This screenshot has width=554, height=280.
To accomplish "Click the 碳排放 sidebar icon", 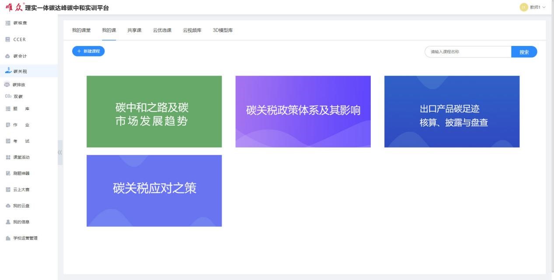I will pyautogui.click(x=7, y=84).
